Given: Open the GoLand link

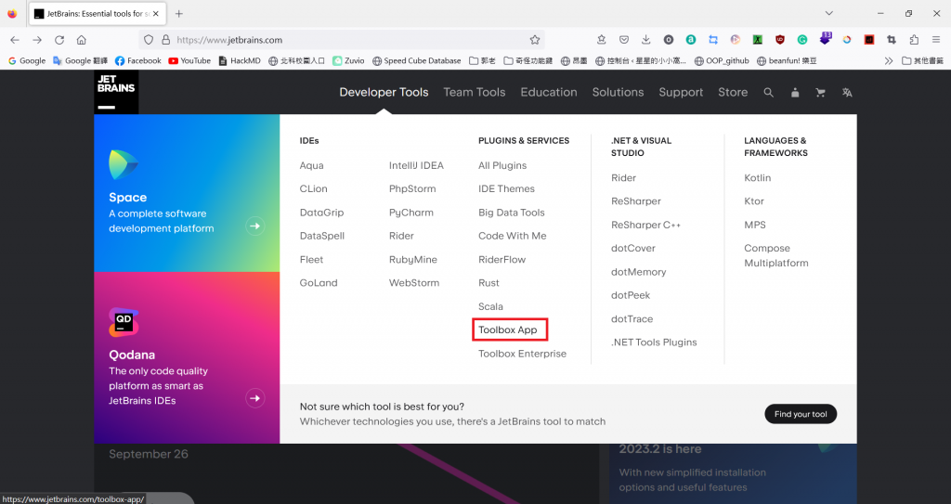Looking at the screenshot, I should point(319,282).
